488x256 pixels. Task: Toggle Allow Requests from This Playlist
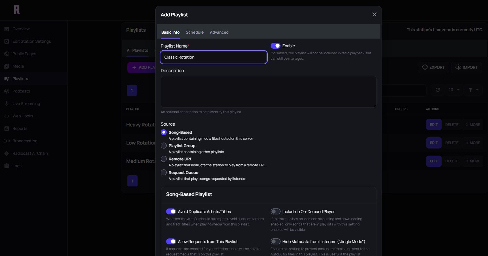pos(171,242)
